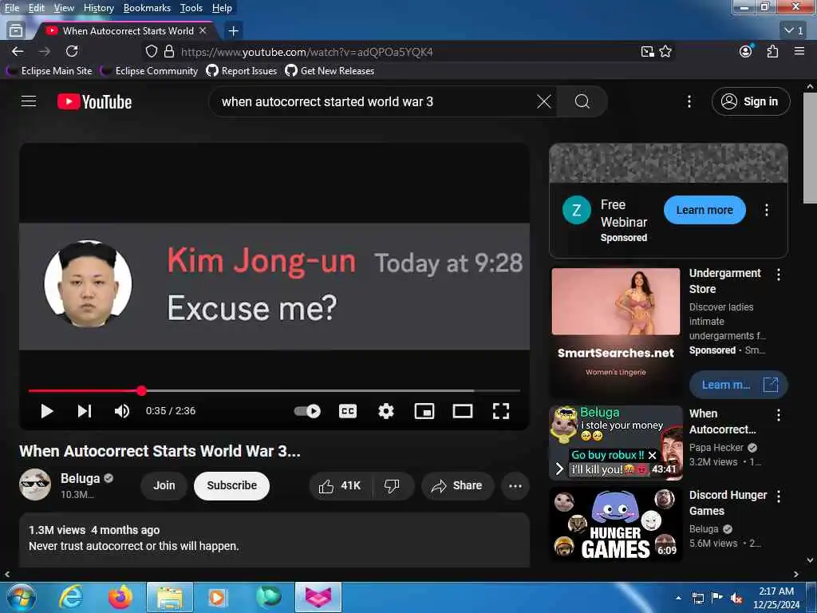Share the video
The width and height of the screenshot is (817, 613).
[x=456, y=486]
